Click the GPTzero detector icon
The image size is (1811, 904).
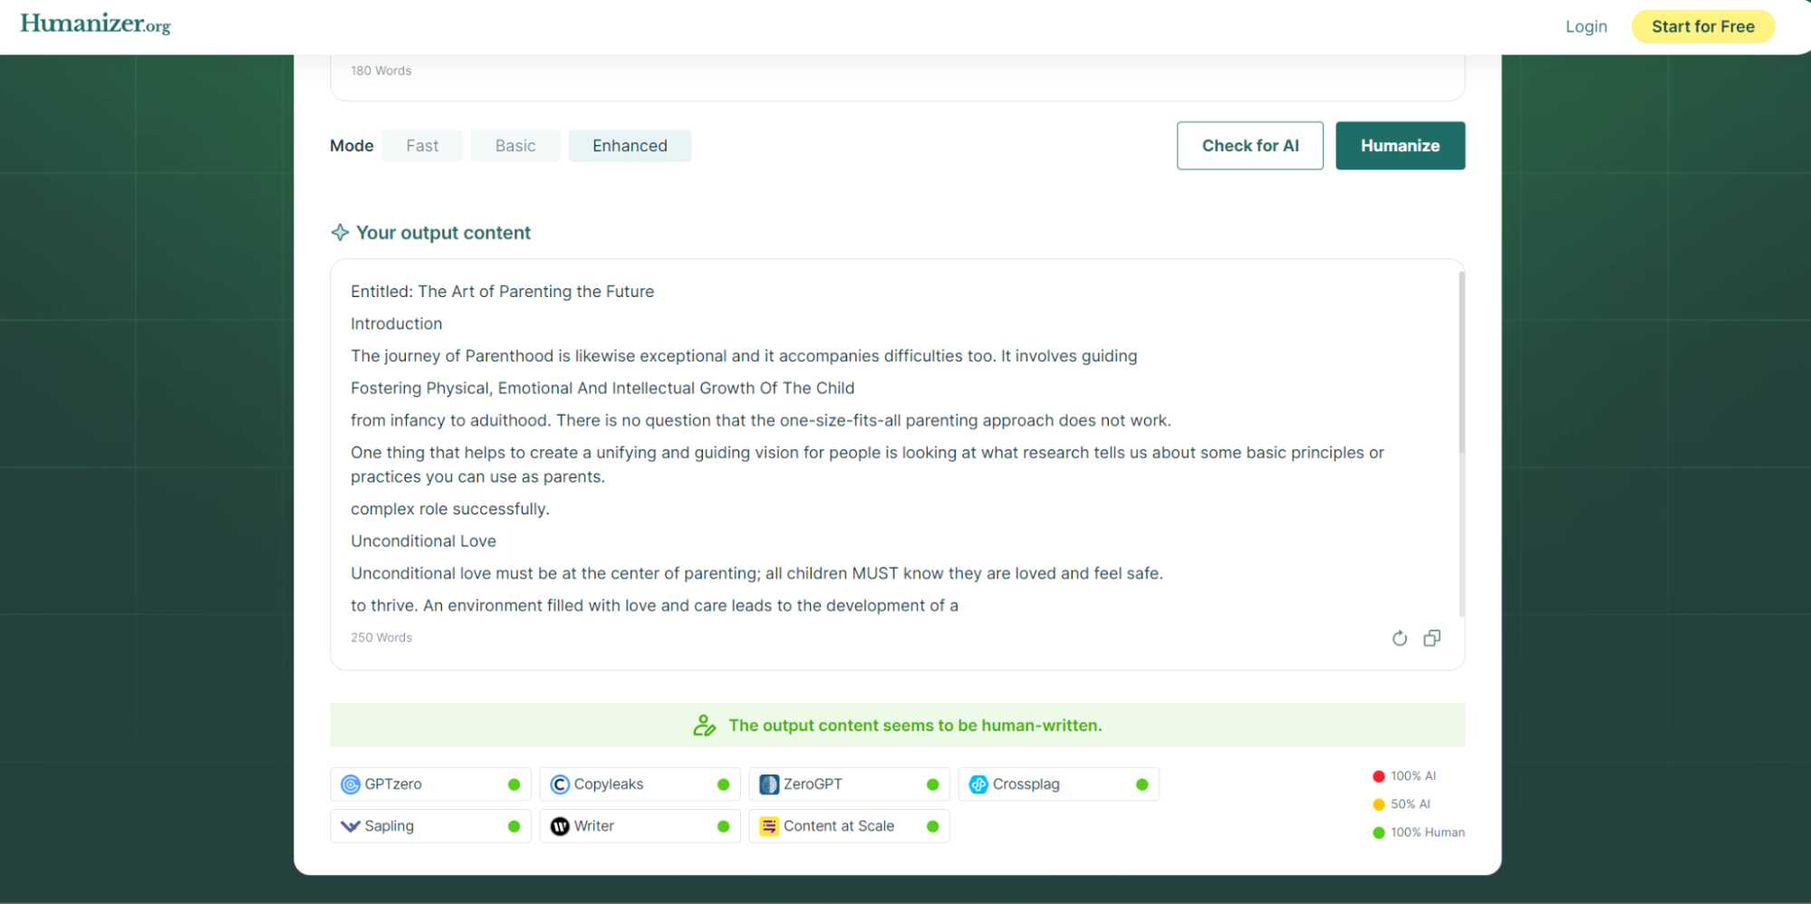(x=351, y=784)
